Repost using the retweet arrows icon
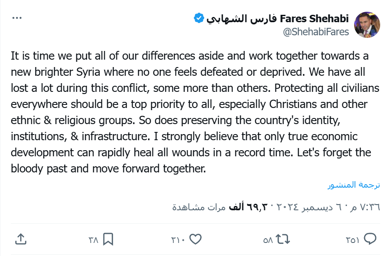Screen dimensions: 388x256 [283, 239]
